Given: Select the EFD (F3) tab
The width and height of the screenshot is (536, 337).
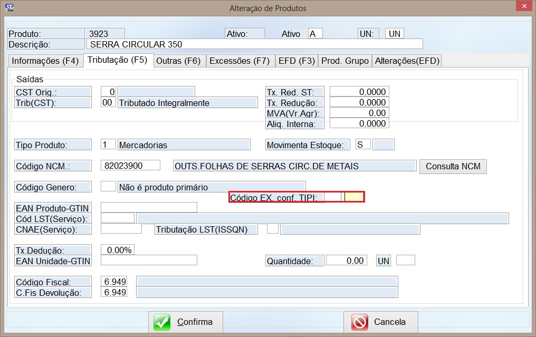Looking at the screenshot, I should coord(296,61).
